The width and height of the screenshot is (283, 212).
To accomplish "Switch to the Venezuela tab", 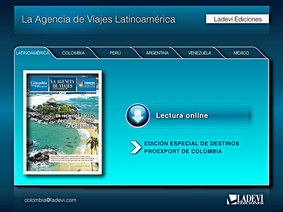I will click(199, 53).
